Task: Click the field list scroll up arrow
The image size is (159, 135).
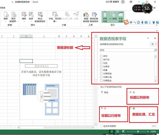Action: [156, 56]
